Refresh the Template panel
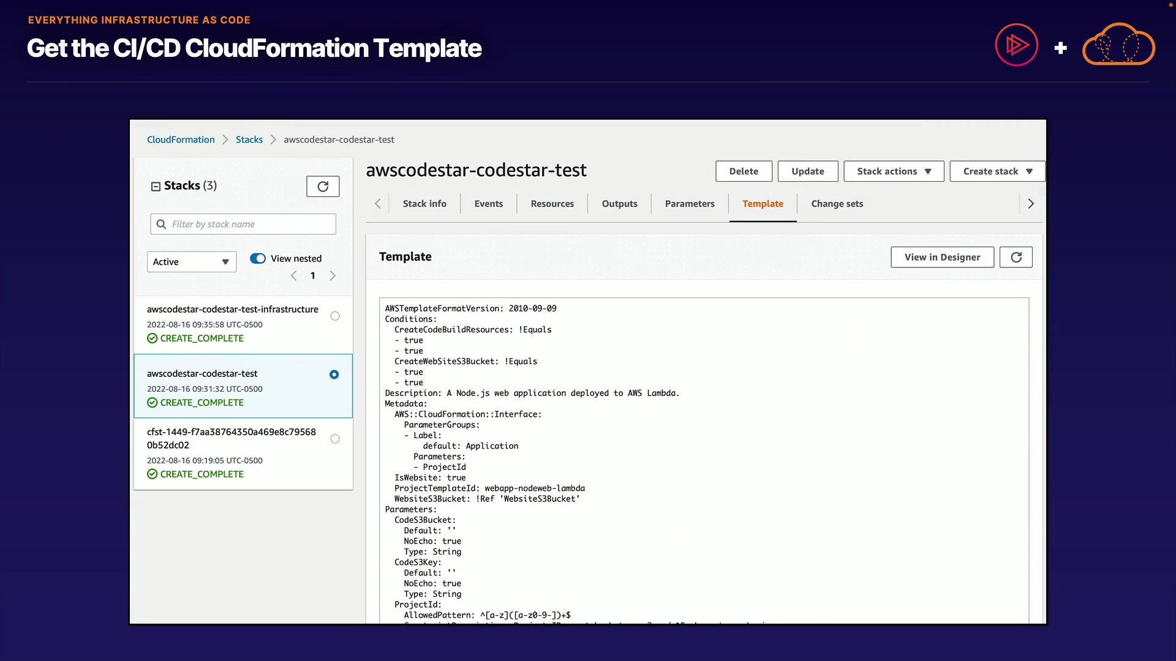 pos(1016,257)
